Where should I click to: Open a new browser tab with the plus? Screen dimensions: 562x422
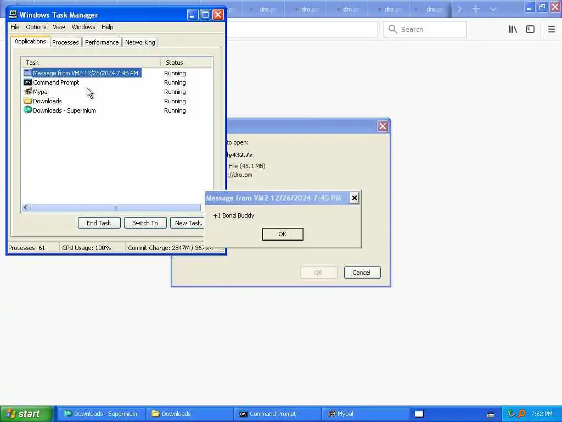click(476, 9)
